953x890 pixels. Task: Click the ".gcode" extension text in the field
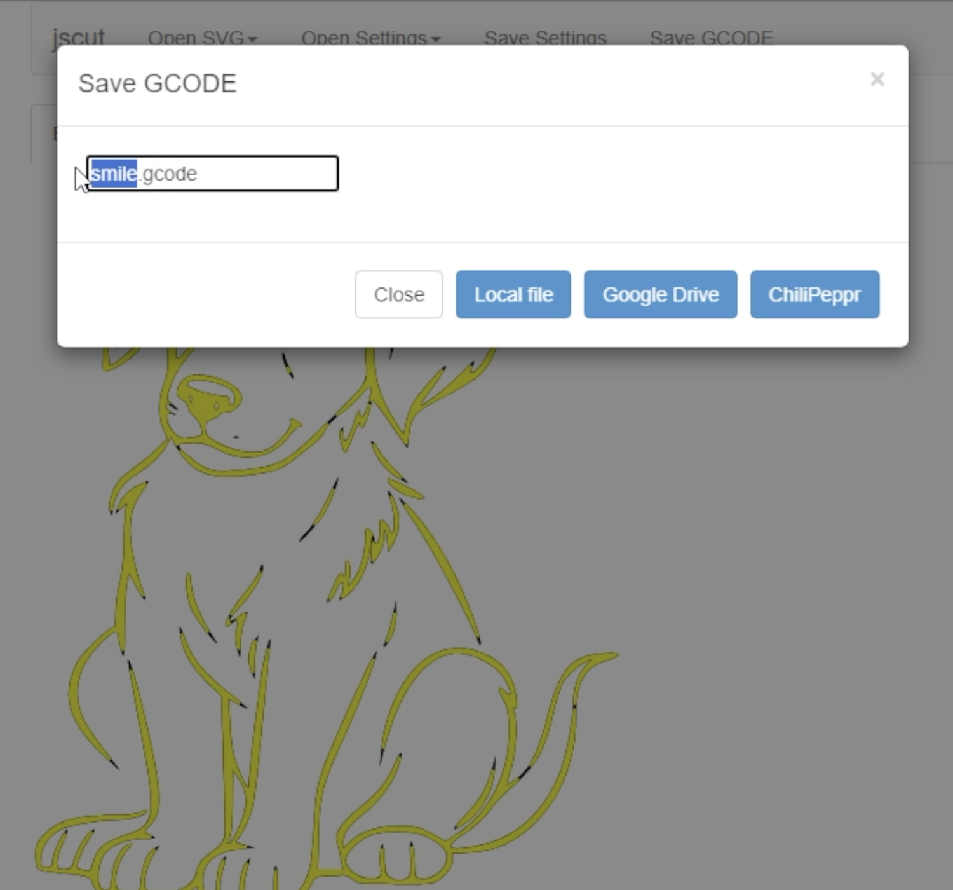[x=168, y=174]
